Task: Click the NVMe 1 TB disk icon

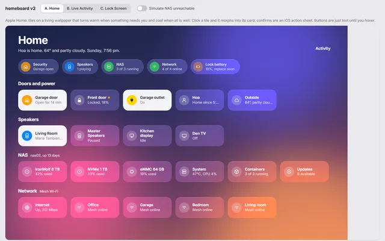Action: [79, 172]
